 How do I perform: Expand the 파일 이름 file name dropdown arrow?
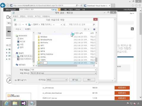tap(96, 70)
